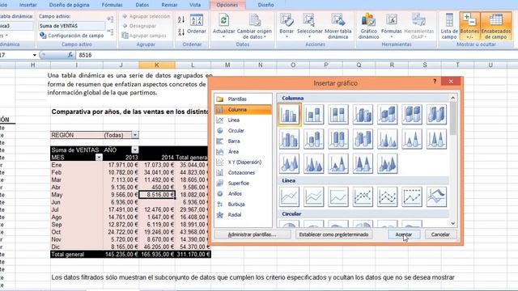Choose Área chart category
Screen dimensions: 518x291
[243, 152]
